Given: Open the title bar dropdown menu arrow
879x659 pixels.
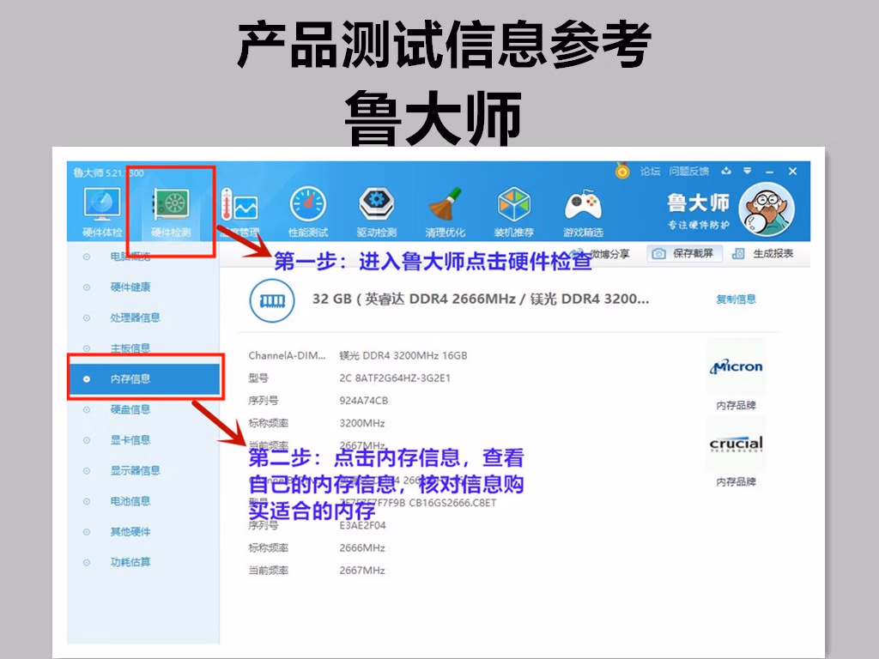Looking at the screenshot, I should point(748,171).
